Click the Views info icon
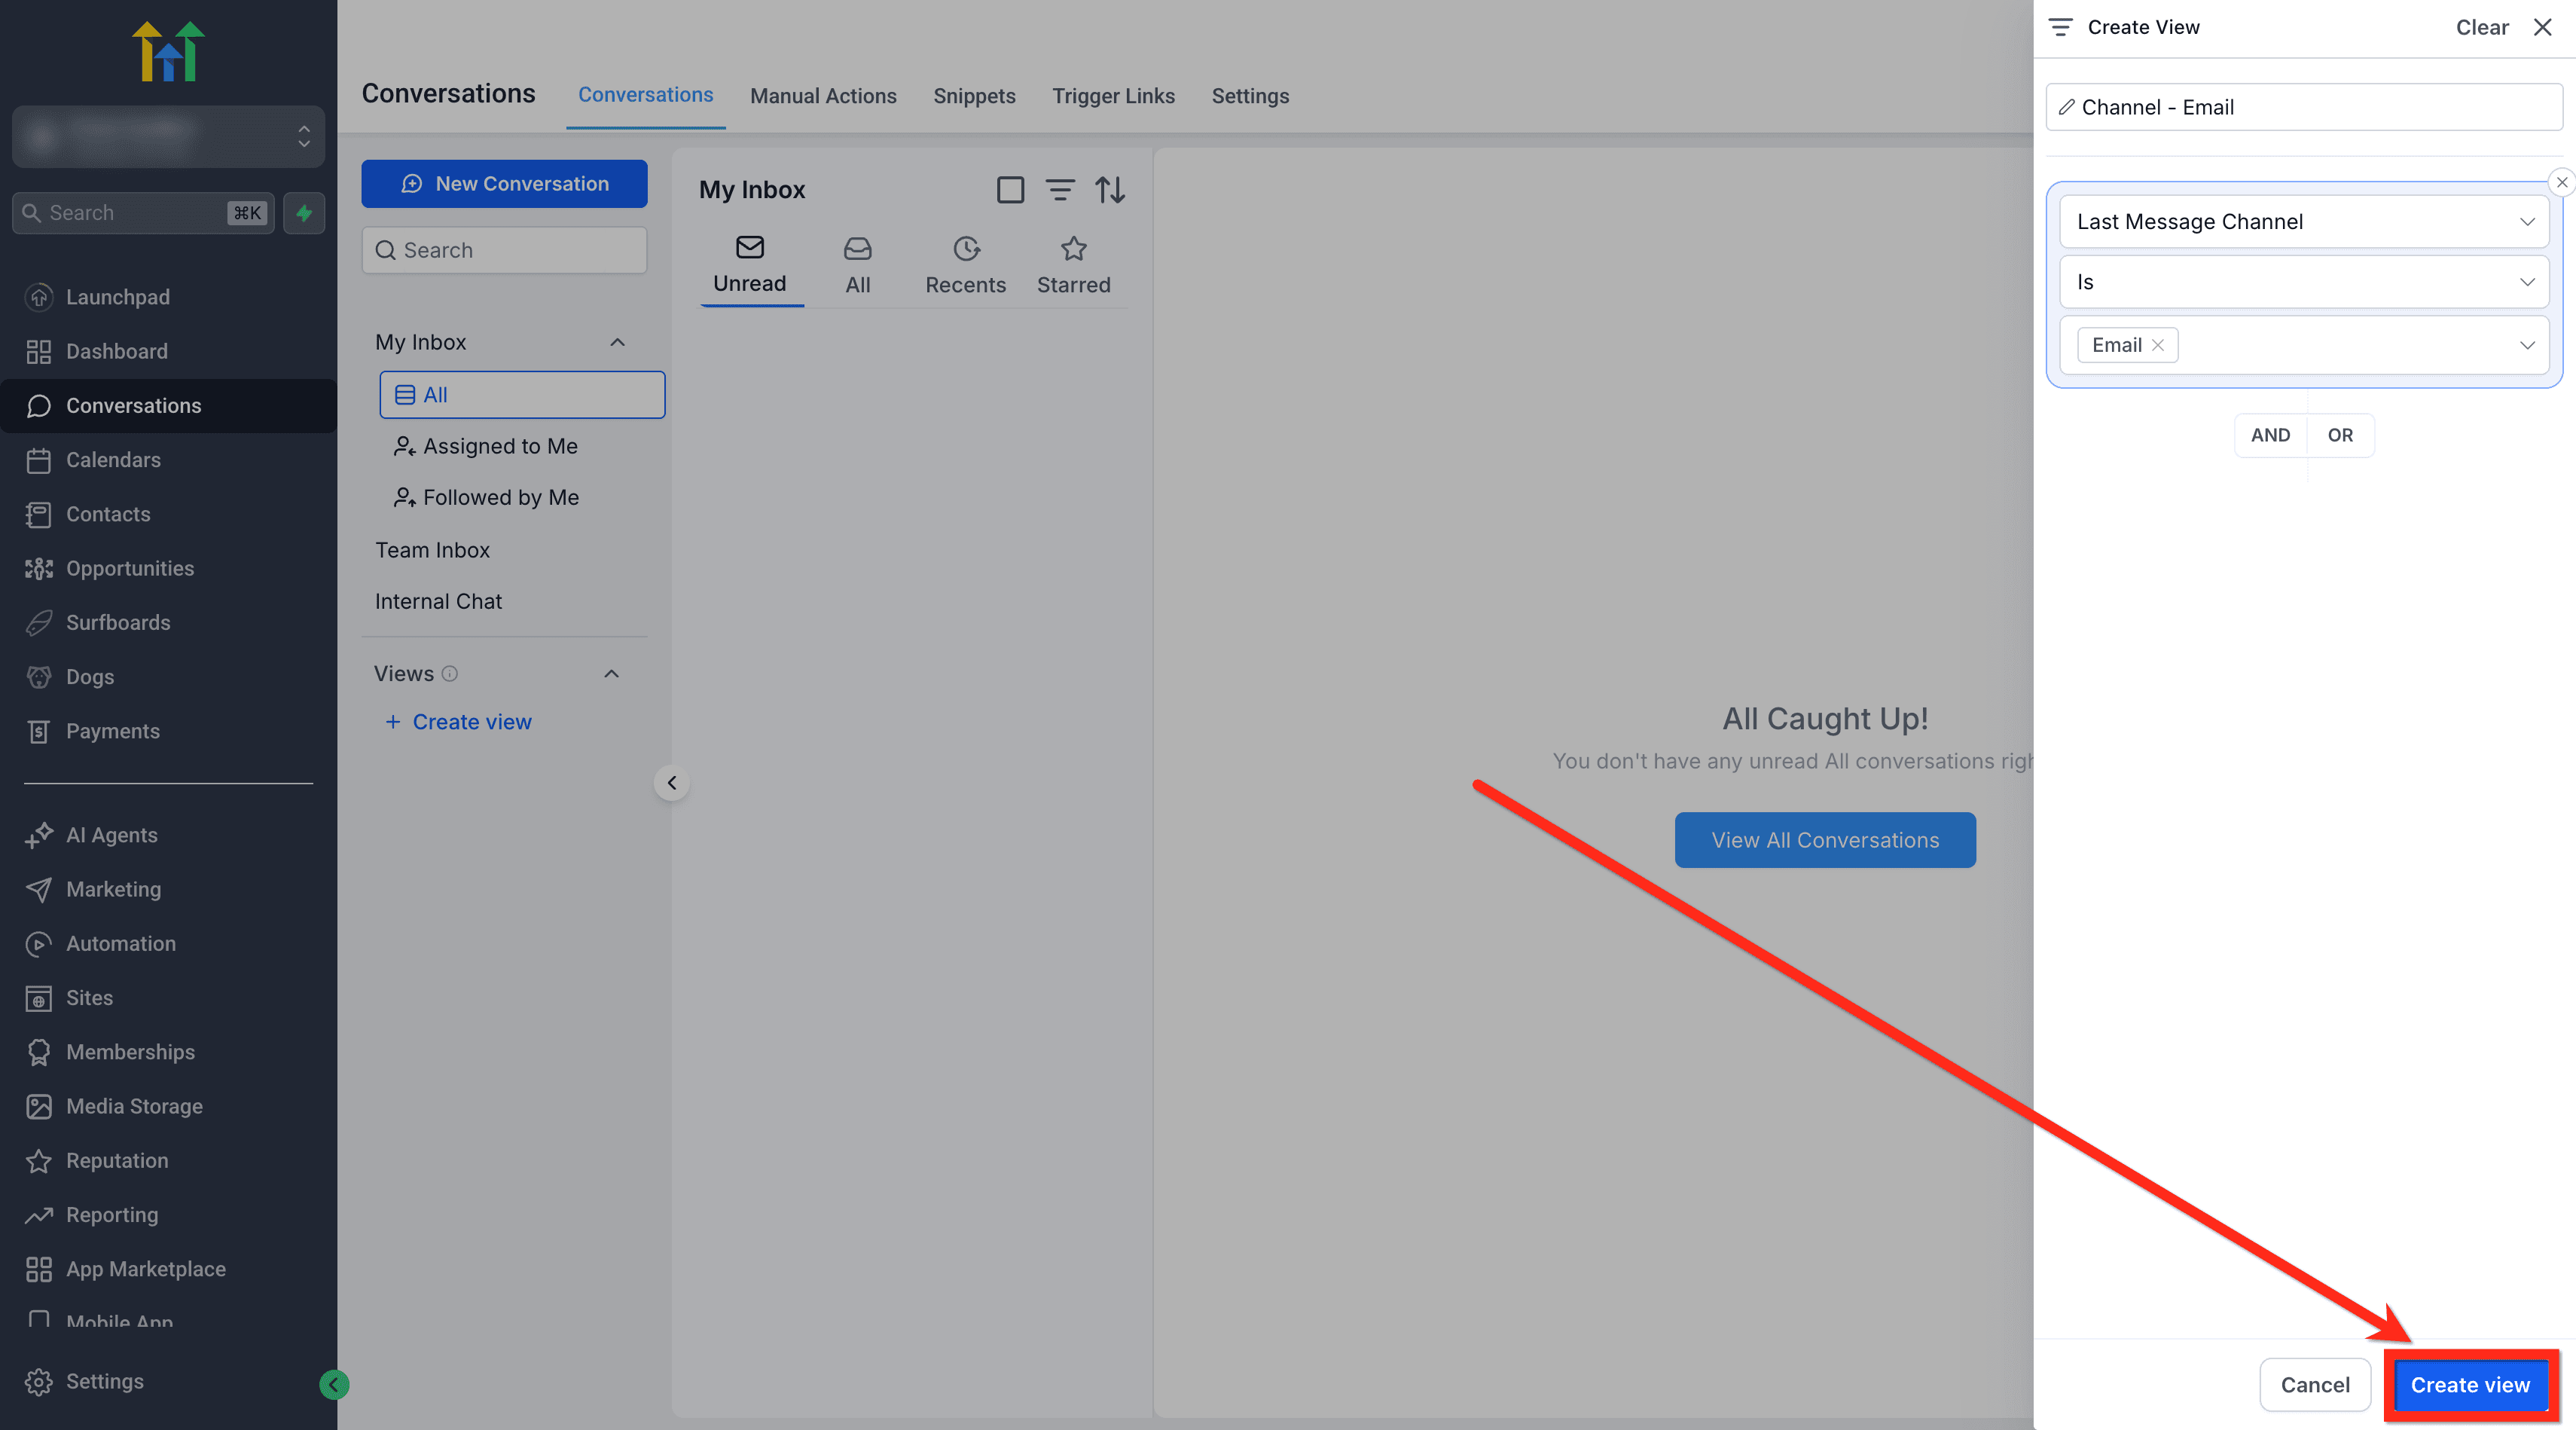Image resolution: width=2576 pixels, height=1430 pixels. pyautogui.click(x=450, y=674)
